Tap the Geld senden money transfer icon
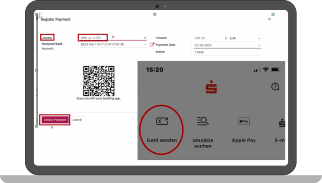This screenshot has height=183, width=322. [162, 121]
